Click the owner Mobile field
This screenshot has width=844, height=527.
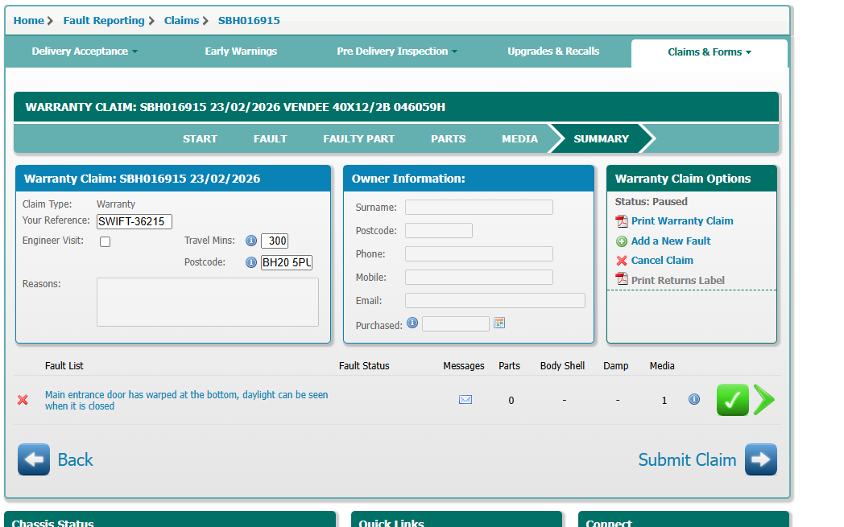click(479, 278)
